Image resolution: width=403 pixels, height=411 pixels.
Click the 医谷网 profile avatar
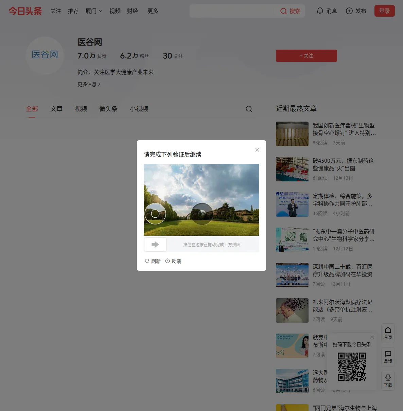[x=45, y=55]
